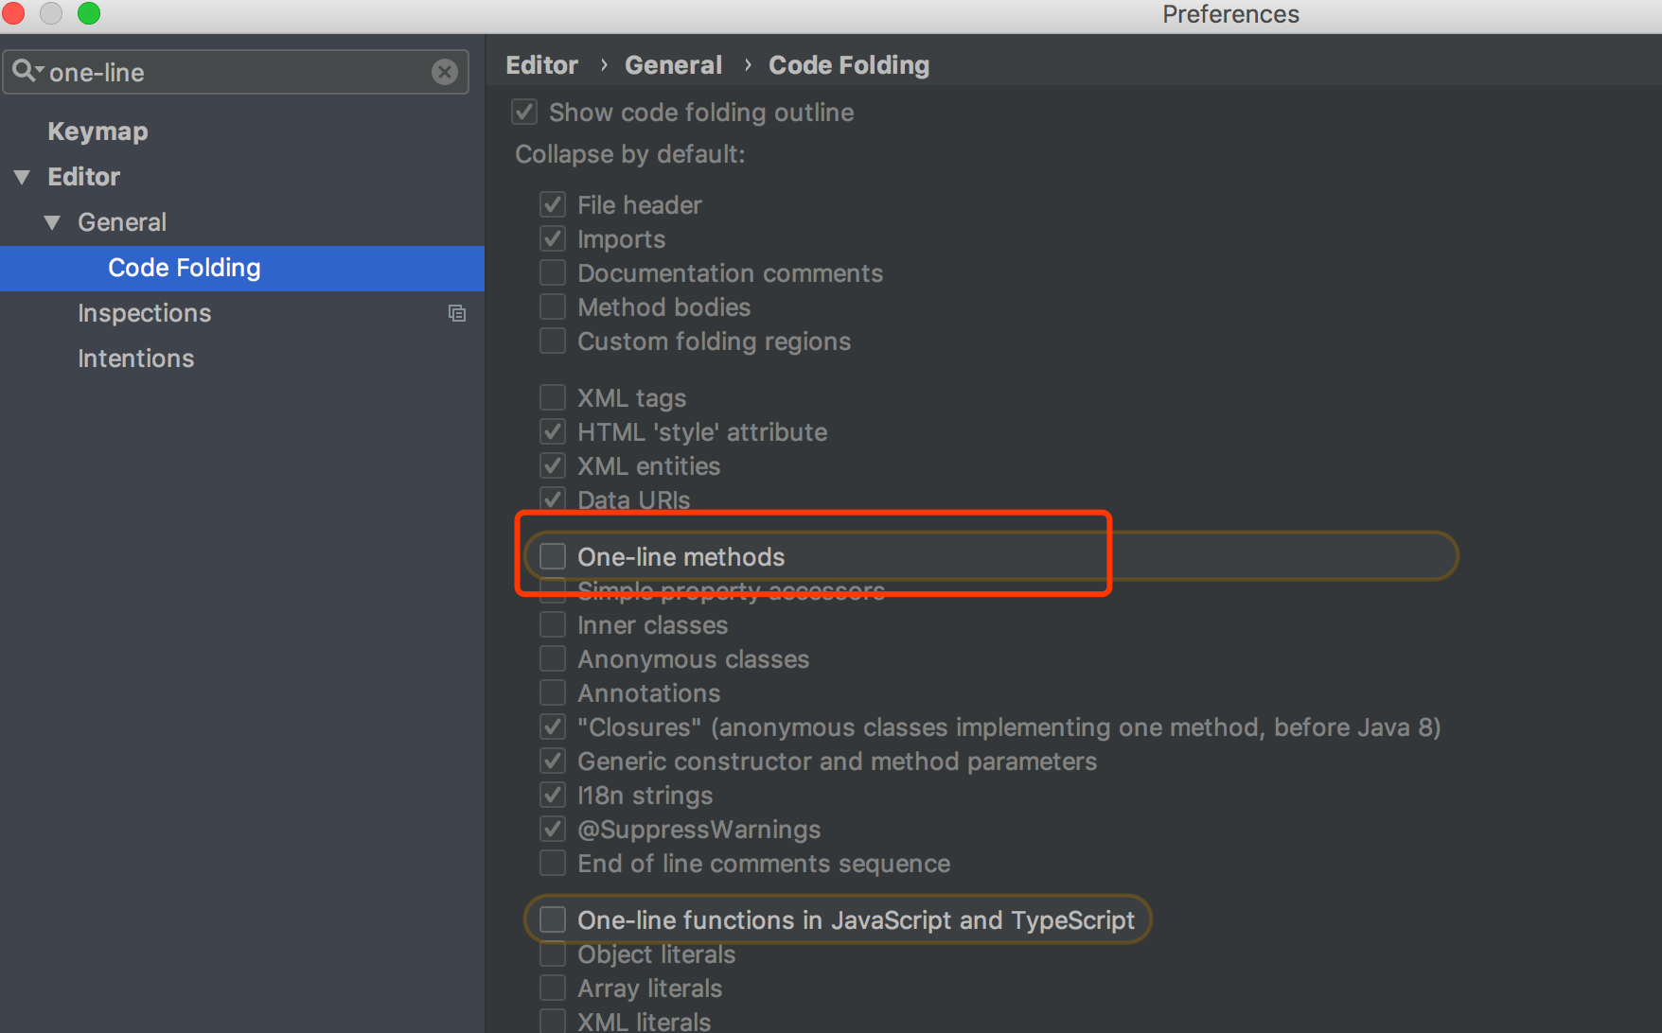This screenshot has width=1662, height=1033.
Task: Click the General breadcrumb link
Action: (673, 65)
